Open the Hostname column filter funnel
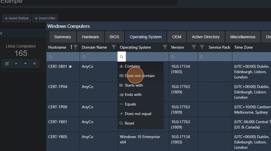Viewport: 271px width, 151px height. click(x=76, y=47)
